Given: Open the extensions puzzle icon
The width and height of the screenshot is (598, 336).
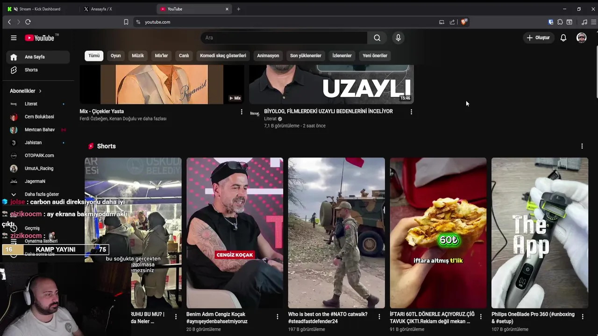Looking at the screenshot, I should [x=560, y=22].
